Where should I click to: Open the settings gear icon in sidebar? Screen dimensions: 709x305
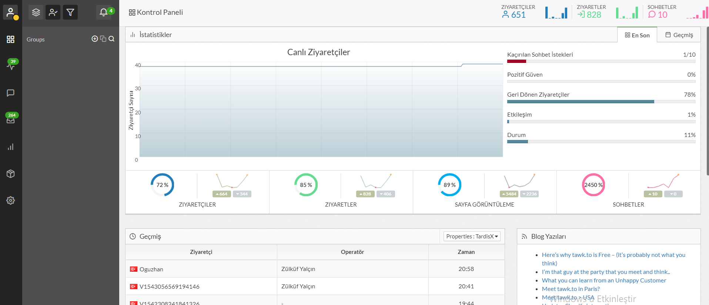pyautogui.click(x=11, y=200)
